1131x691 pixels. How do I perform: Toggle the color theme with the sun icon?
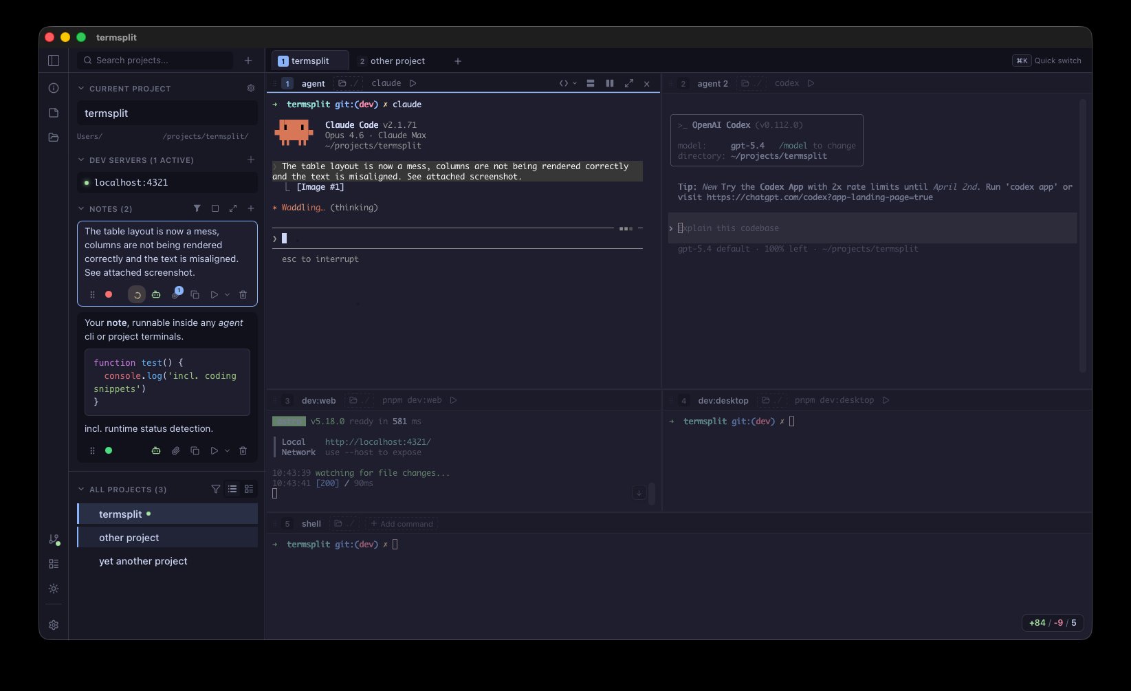(x=54, y=589)
